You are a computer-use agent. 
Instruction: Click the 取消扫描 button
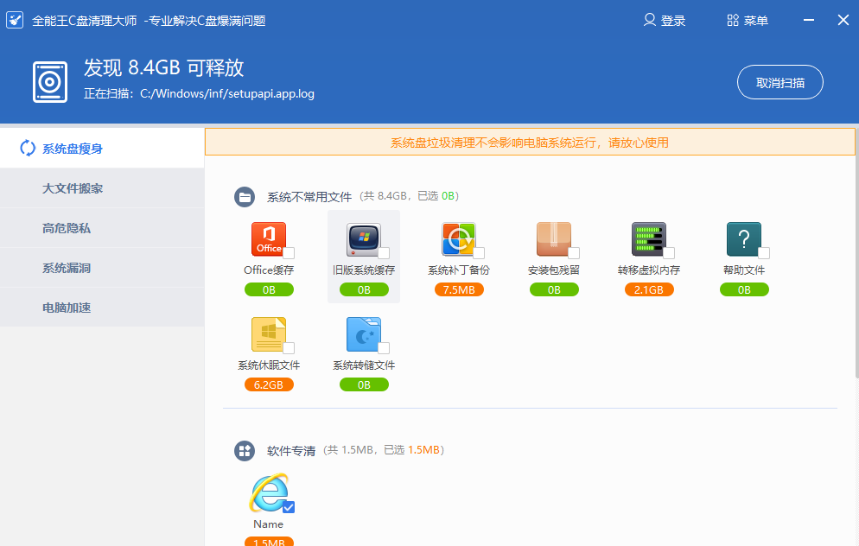click(x=779, y=83)
